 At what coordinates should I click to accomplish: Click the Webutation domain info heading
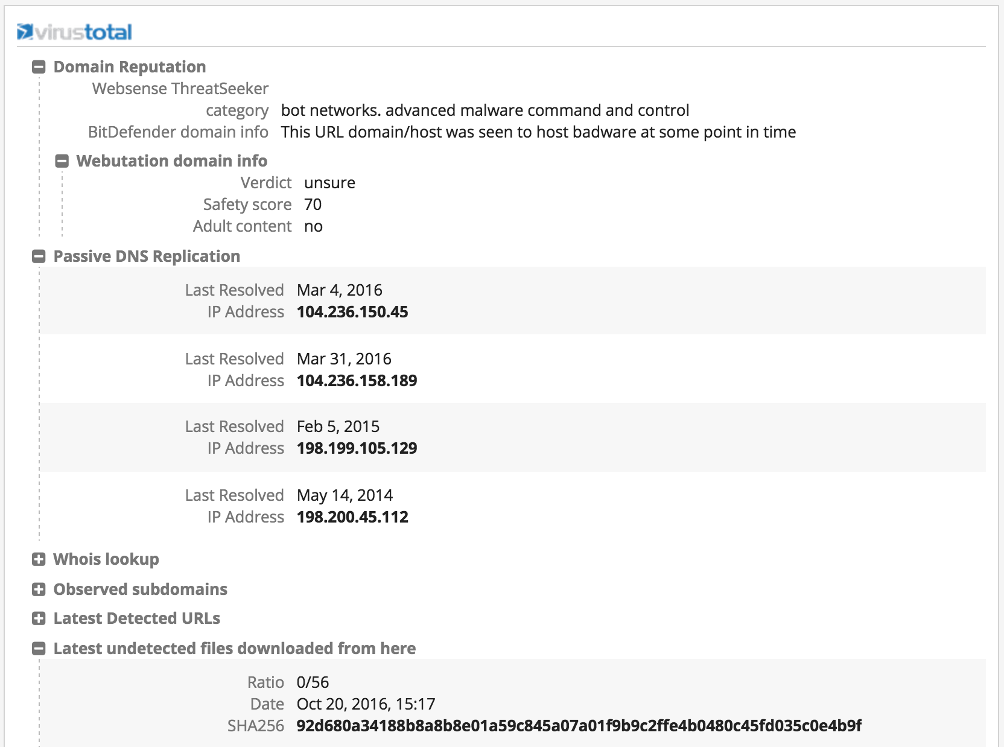coord(171,161)
